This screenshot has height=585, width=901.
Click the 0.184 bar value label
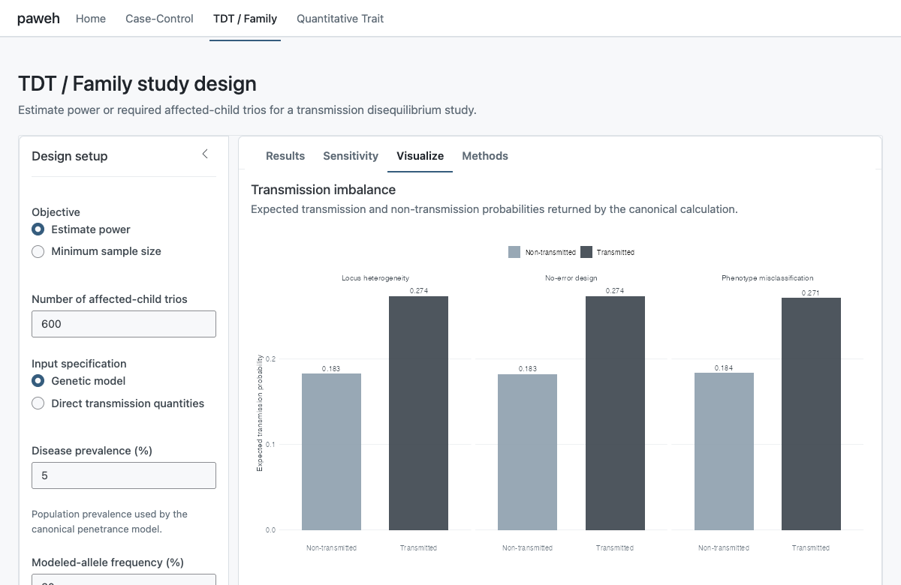pyautogui.click(x=724, y=368)
